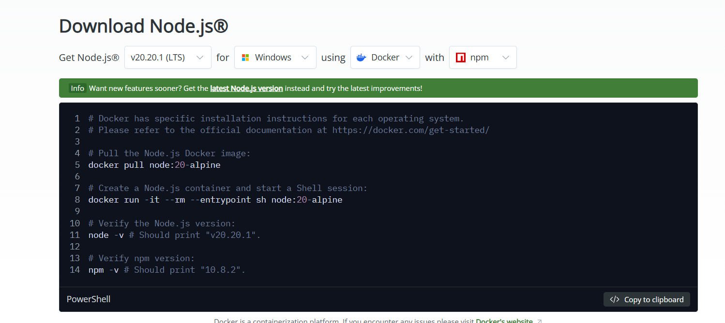Expand the chevron next to Docker
Image resolution: width=725 pixels, height=323 pixels.
pos(409,58)
